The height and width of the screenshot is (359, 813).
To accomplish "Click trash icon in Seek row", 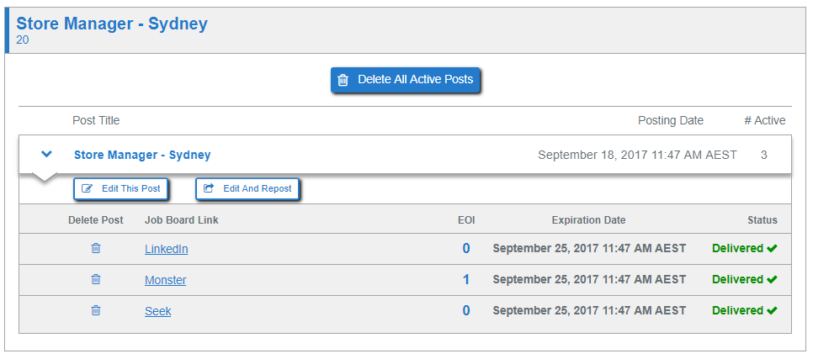I will 96,311.
